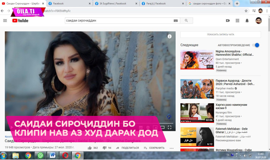The width and height of the screenshot is (270, 160).
Task: Click the Fatemeh Mehlaban video thumbnail
Action: [x=197, y=137]
